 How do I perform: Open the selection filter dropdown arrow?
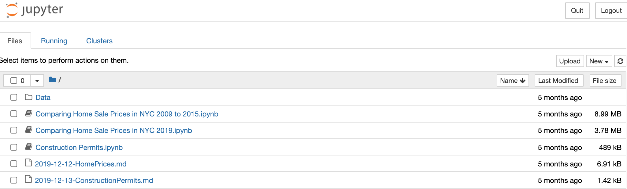tap(37, 80)
